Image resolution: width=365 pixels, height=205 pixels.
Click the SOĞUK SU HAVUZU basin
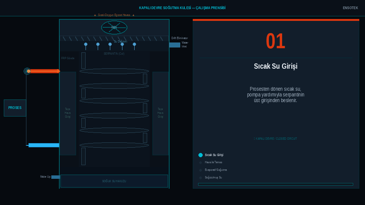114,181
